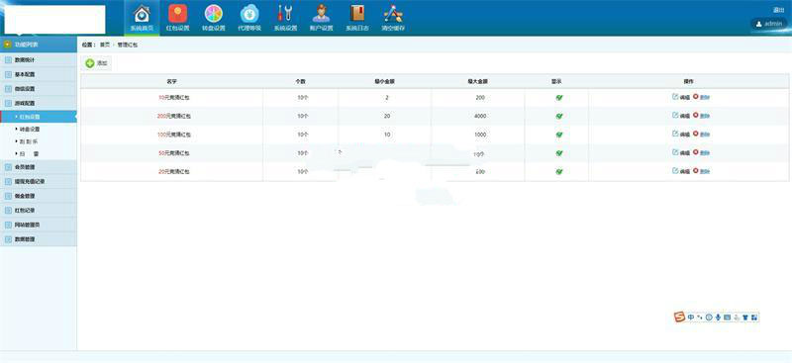Click the 个数 column header
Viewport: 792px width, 363px height.
301,81
